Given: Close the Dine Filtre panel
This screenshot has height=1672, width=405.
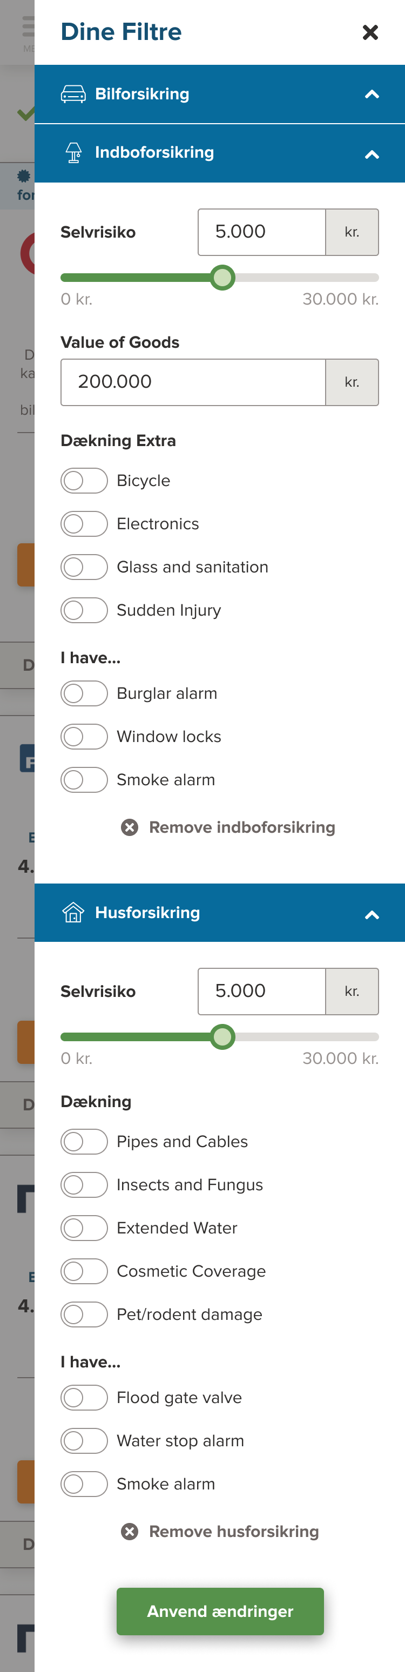Looking at the screenshot, I should tap(370, 32).
